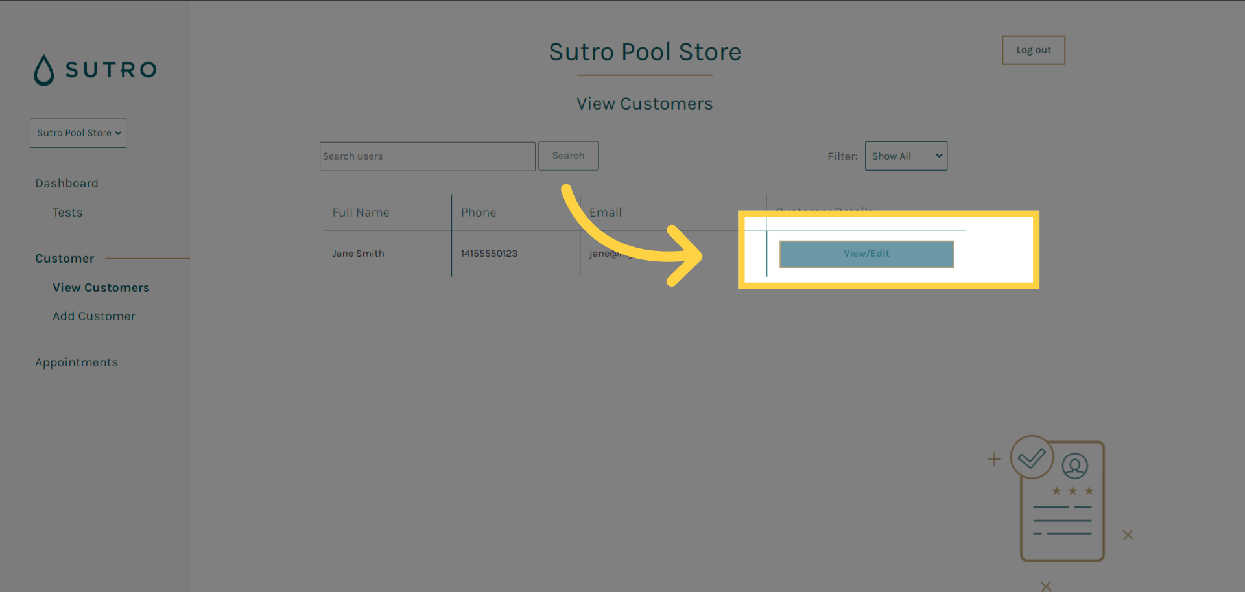Open Dashboard from the sidebar

coord(67,183)
